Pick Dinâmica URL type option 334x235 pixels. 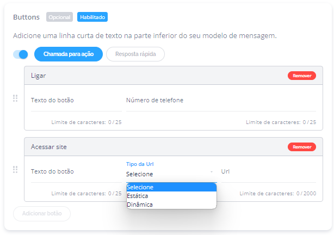171,205
